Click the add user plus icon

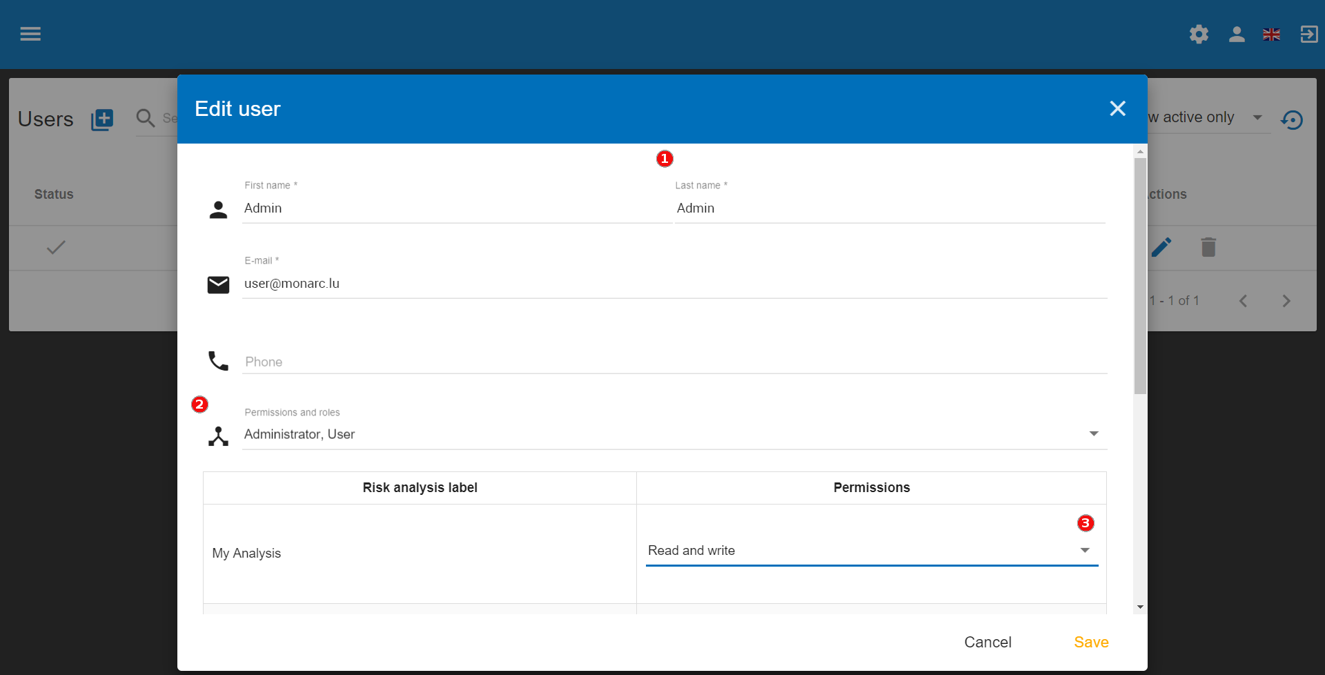point(102,119)
